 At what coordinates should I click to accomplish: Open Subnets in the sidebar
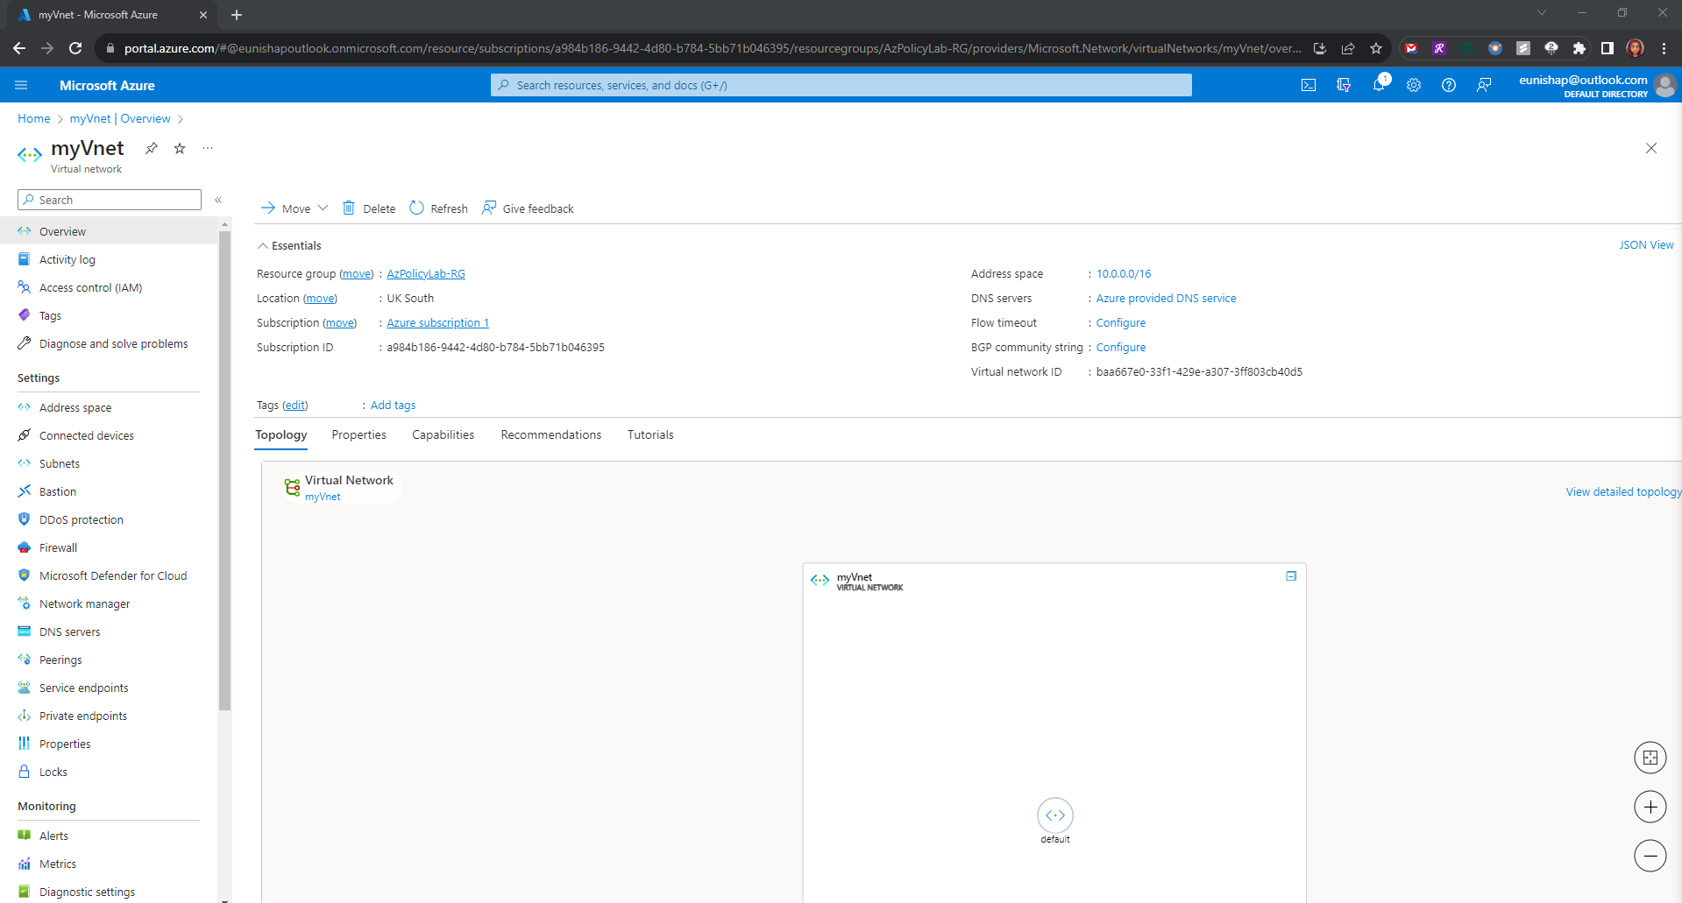(60, 463)
